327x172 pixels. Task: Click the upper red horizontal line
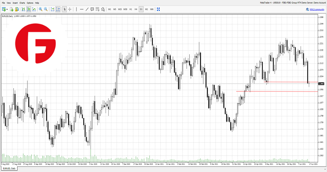tap(289, 82)
